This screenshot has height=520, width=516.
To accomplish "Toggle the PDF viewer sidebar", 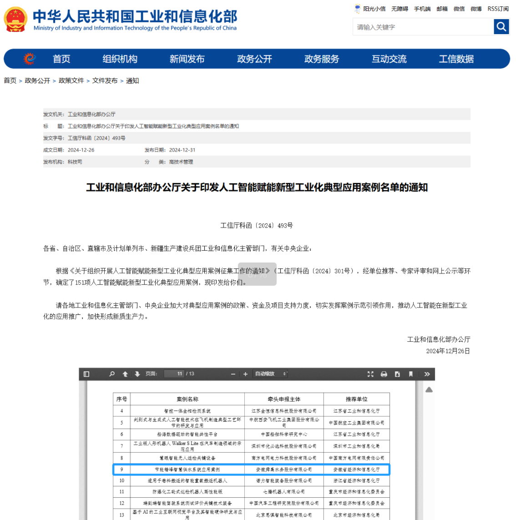I will point(86,374).
